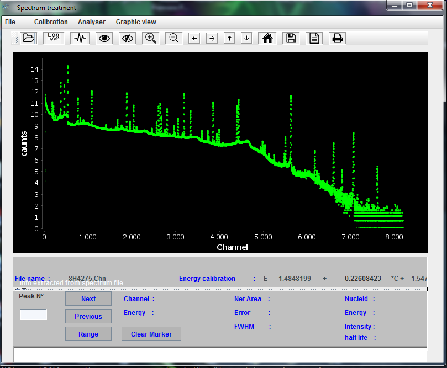Print the spectrum

pyautogui.click(x=337, y=38)
